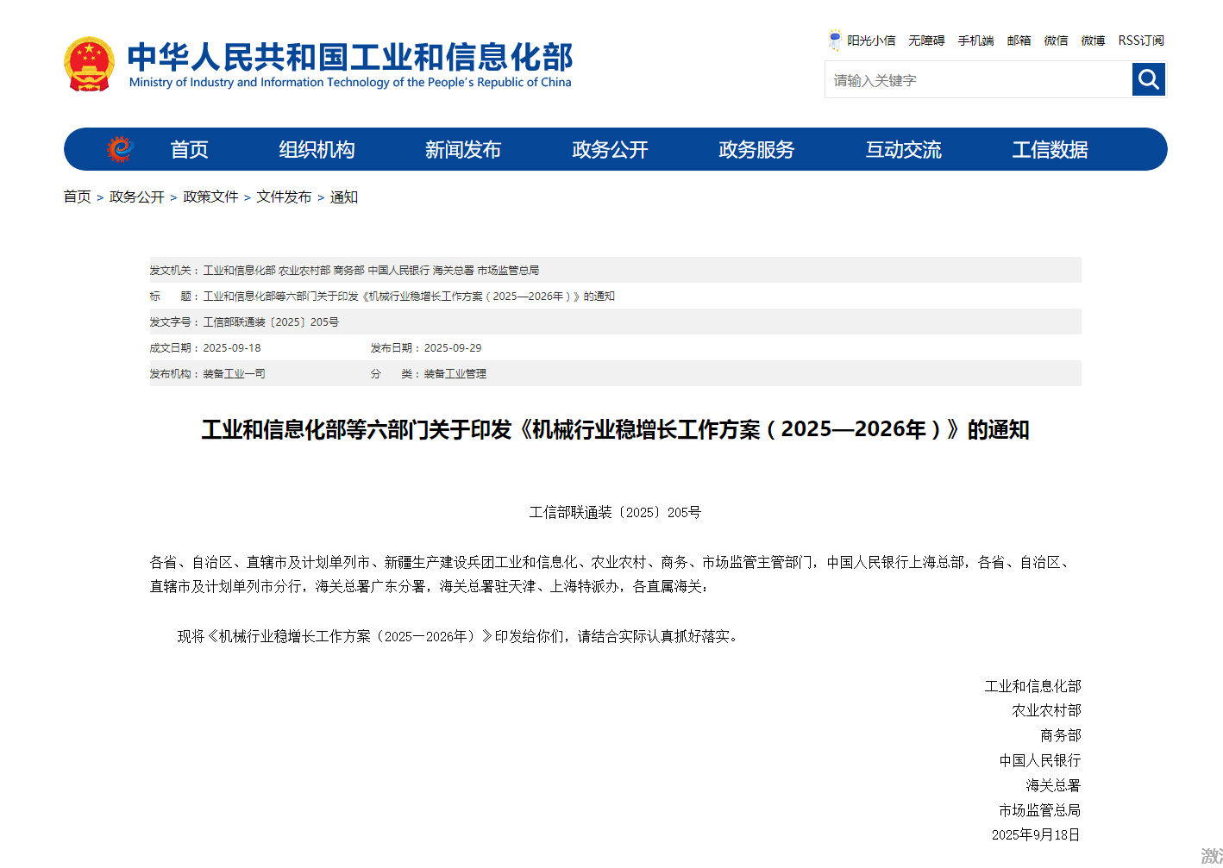Open the 微信 WeChat link

[1056, 41]
